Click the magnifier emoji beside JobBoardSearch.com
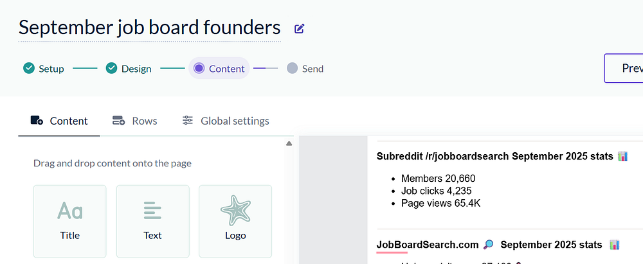This screenshot has height=264, width=643. (x=489, y=245)
